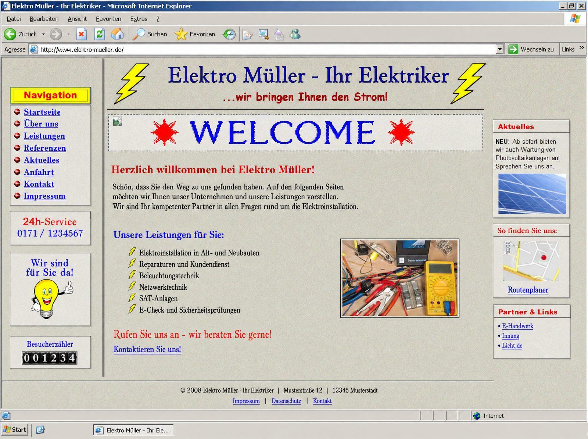The width and height of the screenshot is (588, 439).
Task: Open the ? help menu
Action: coord(158,19)
